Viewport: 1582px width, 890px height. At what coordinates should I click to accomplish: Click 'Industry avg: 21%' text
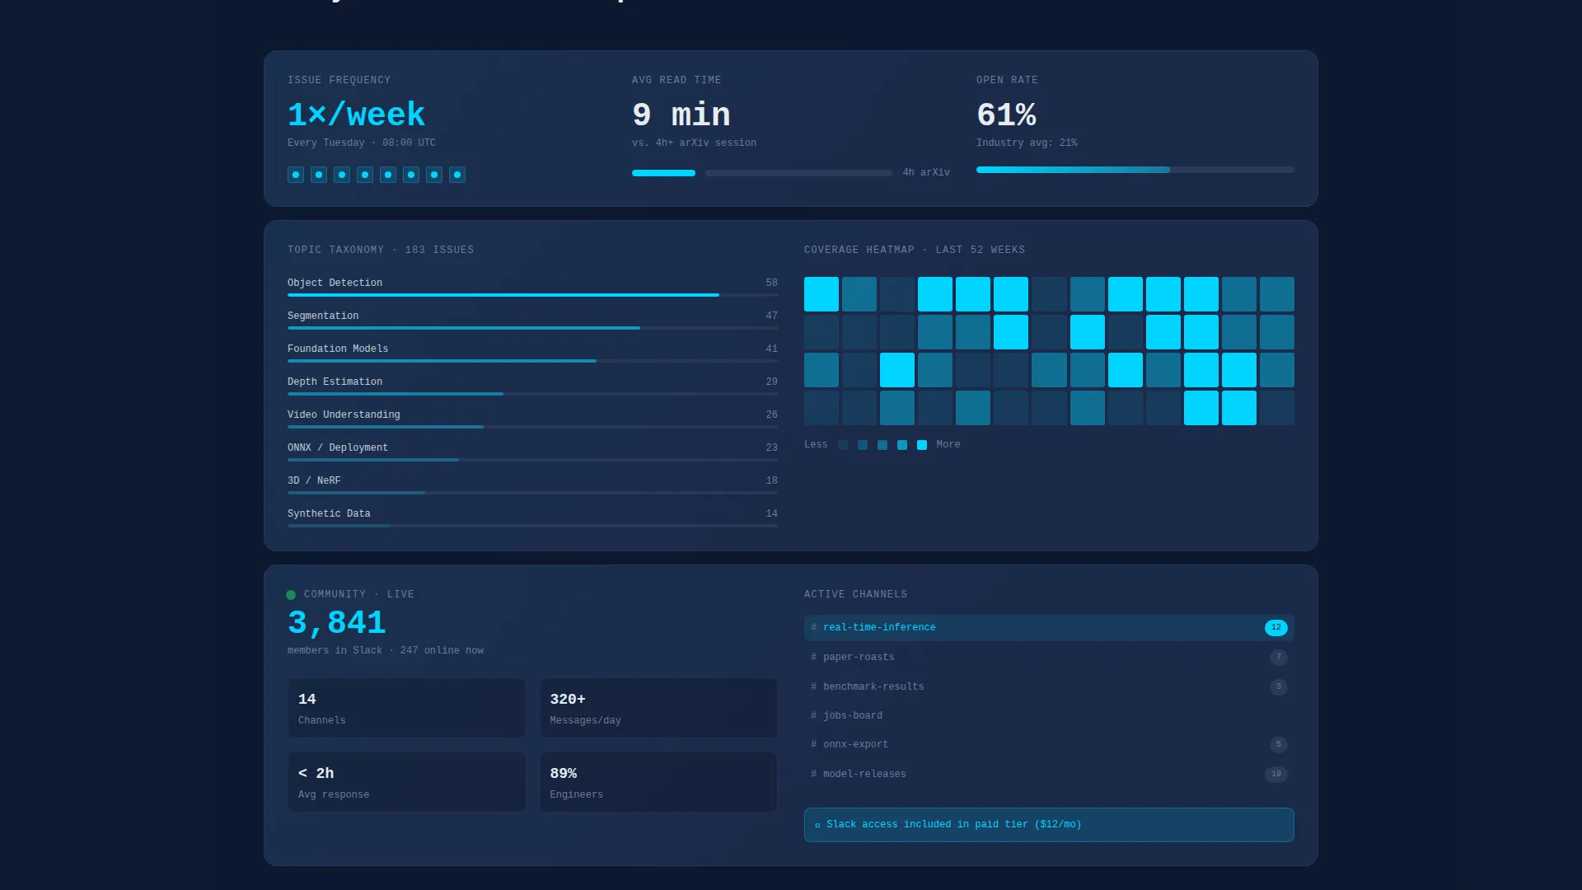[x=1027, y=143]
